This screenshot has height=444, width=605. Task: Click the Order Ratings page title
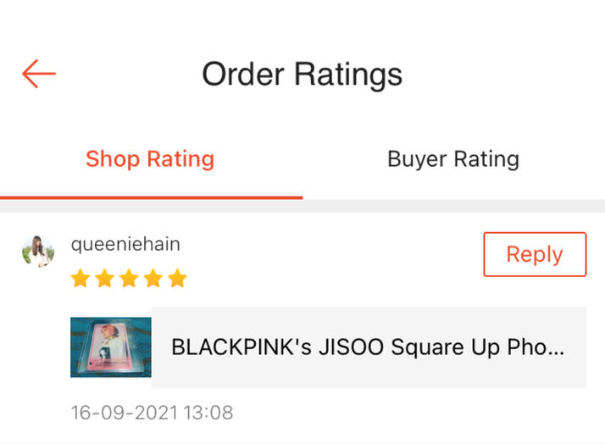(x=302, y=75)
